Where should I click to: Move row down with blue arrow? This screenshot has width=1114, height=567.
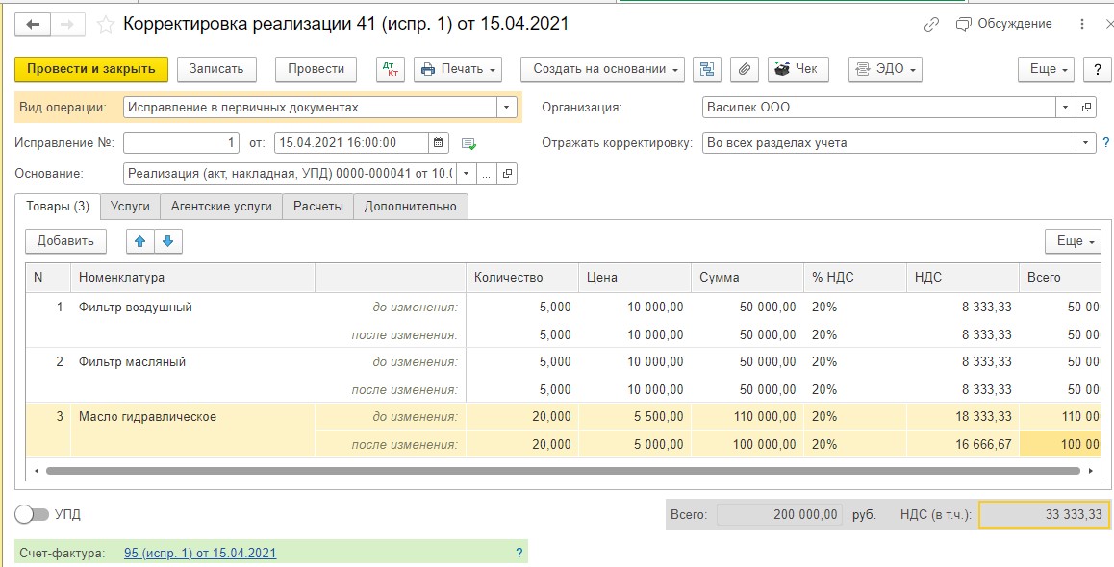click(x=168, y=241)
